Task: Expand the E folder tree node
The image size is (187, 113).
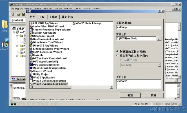Action: (17, 56)
